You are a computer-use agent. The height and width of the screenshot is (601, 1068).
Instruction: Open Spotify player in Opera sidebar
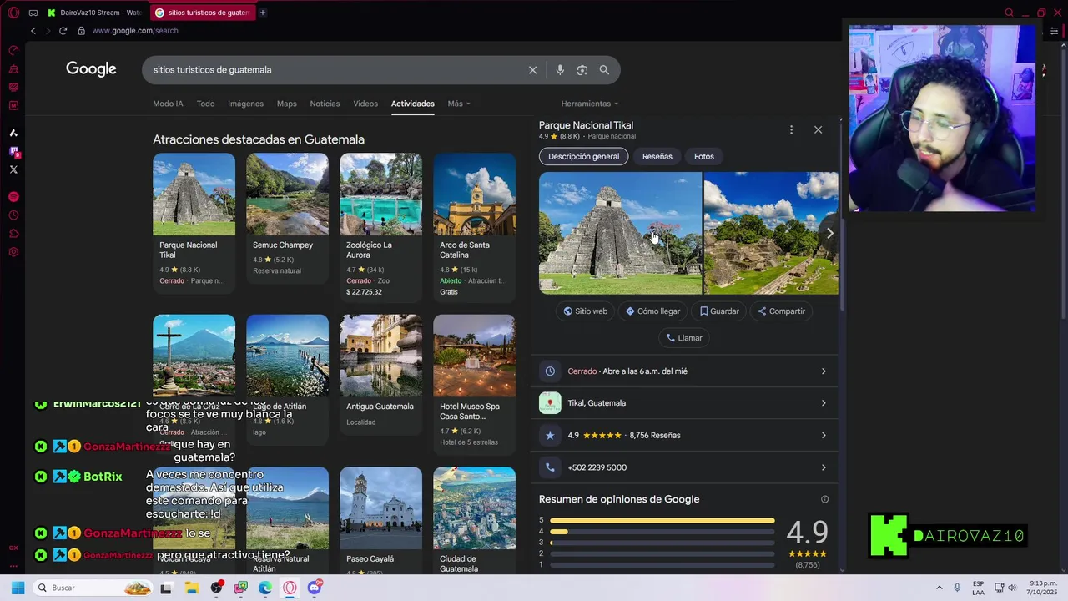coord(13,197)
